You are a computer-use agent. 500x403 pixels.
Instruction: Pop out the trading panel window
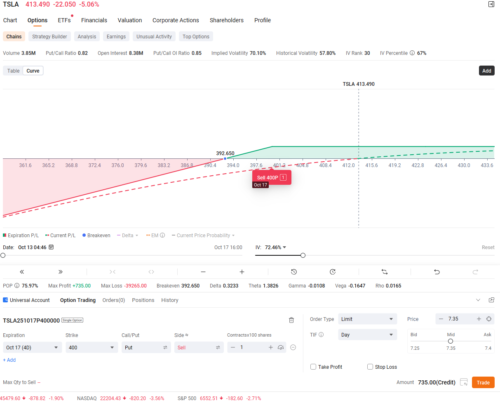tap(491, 300)
